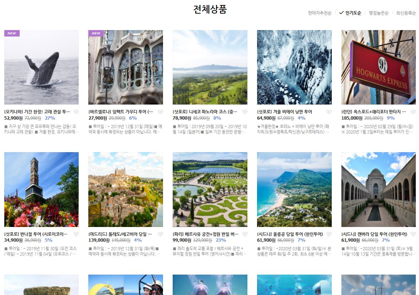The width and height of the screenshot is (419, 295).
Task: Select the 인기도순 sort option
Action: click(x=350, y=13)
